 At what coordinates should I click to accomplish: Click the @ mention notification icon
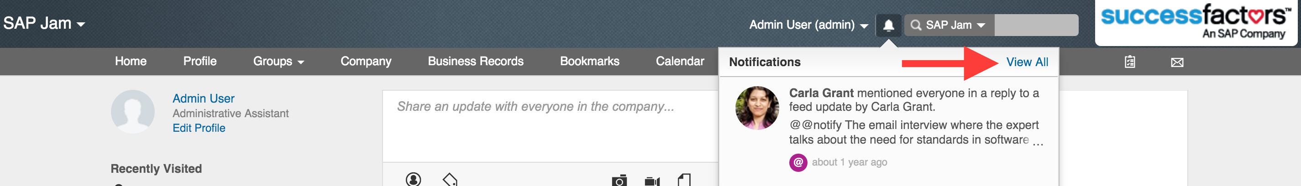click(798, 162)
